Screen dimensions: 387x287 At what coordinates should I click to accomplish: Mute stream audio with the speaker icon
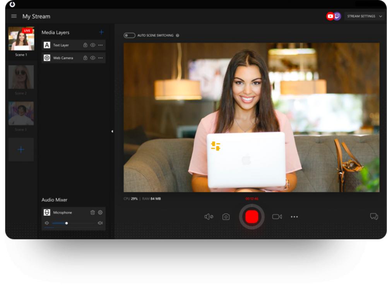tap(209, 217)
